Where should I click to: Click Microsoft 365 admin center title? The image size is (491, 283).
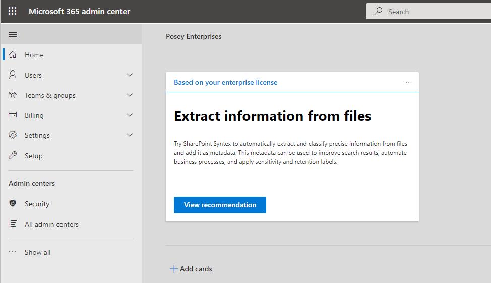tap(79, 11)
